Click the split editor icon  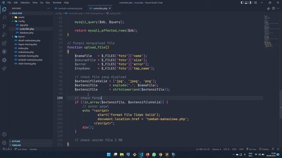[273, 8]
